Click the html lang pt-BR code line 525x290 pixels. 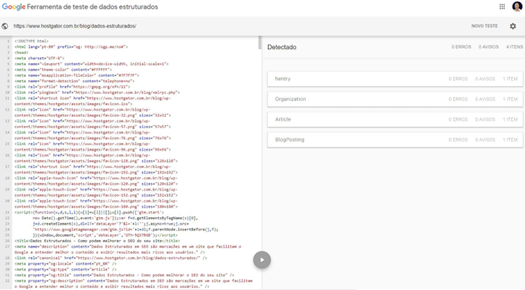[x=71, y=47]
